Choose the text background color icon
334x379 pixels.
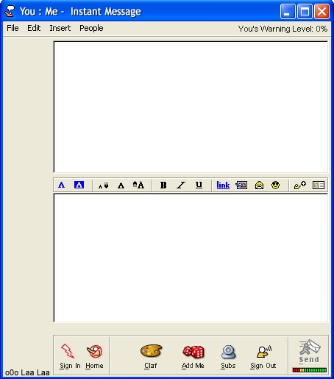(x=79, y=185)
